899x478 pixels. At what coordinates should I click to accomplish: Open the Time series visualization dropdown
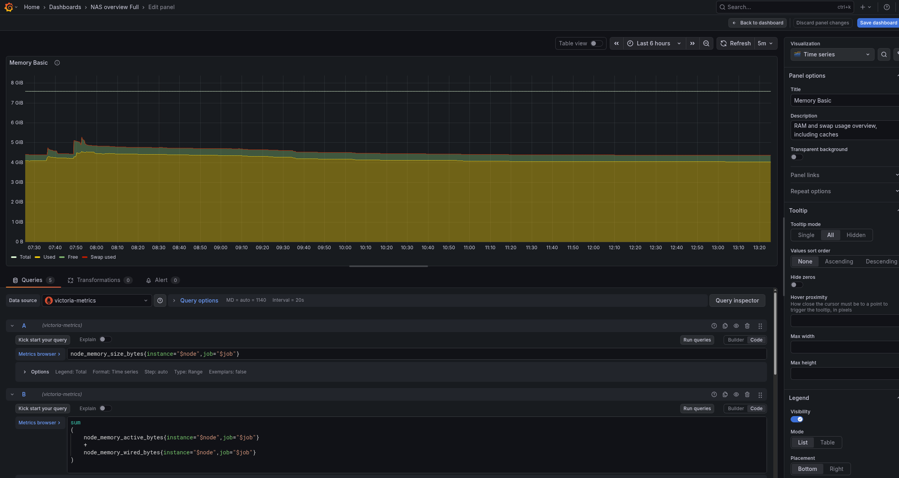(832, 54)
